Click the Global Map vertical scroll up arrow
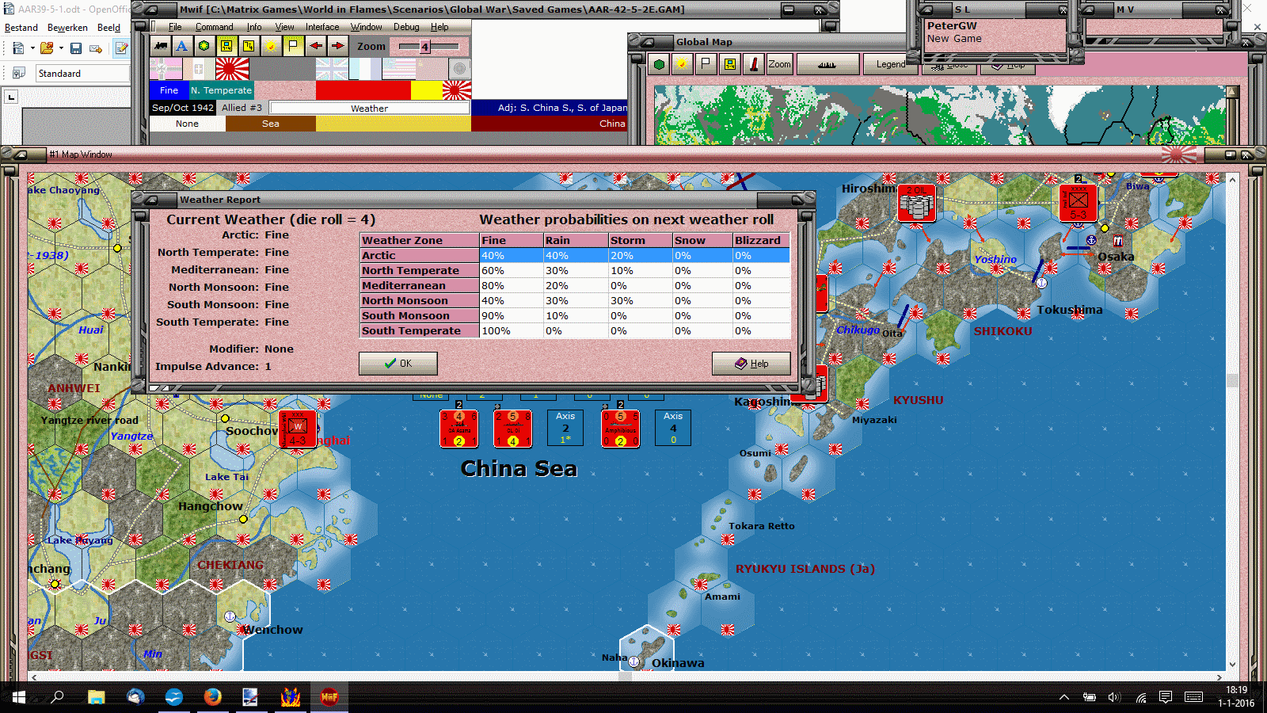 point(1232,92)
